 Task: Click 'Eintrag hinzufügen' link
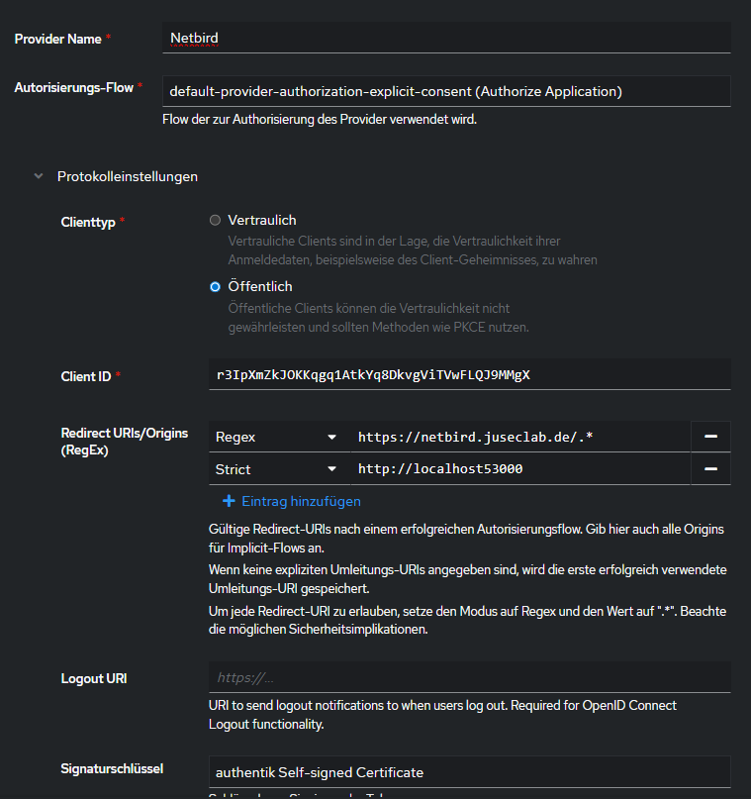coord(301,502)
